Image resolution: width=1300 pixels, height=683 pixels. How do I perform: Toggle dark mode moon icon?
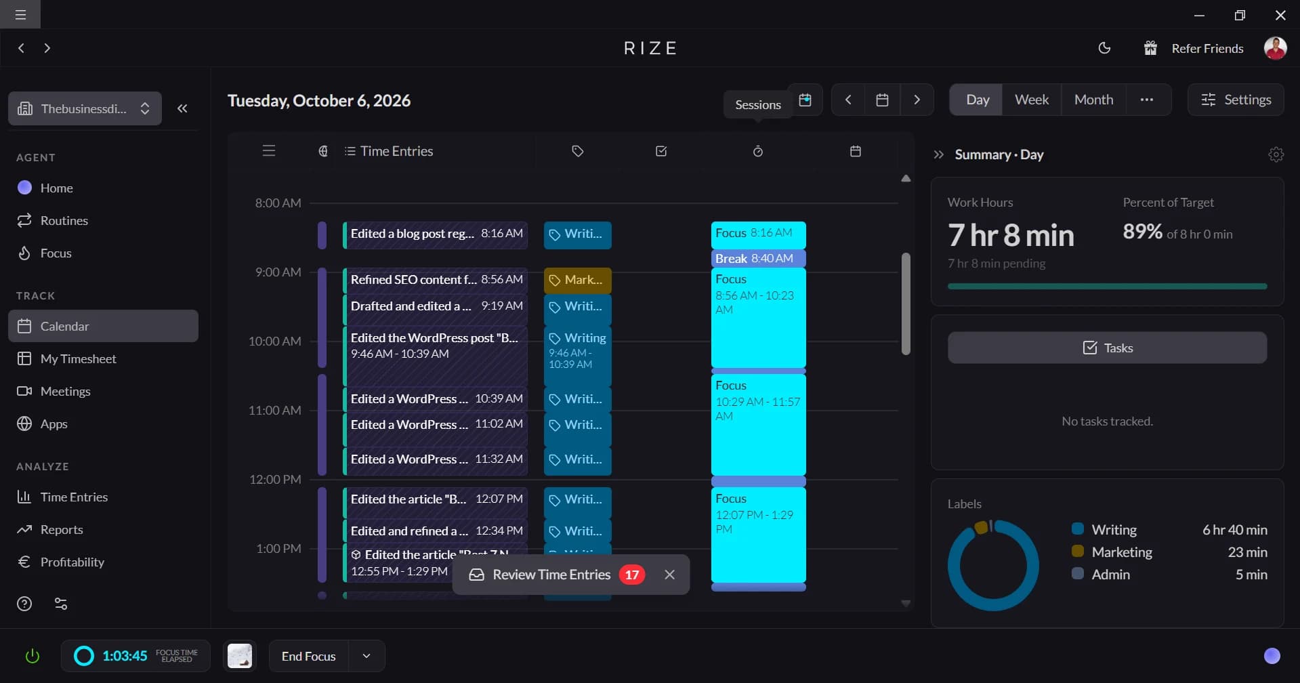1104,48
